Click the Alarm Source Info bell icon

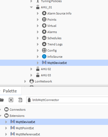[44, 13]
